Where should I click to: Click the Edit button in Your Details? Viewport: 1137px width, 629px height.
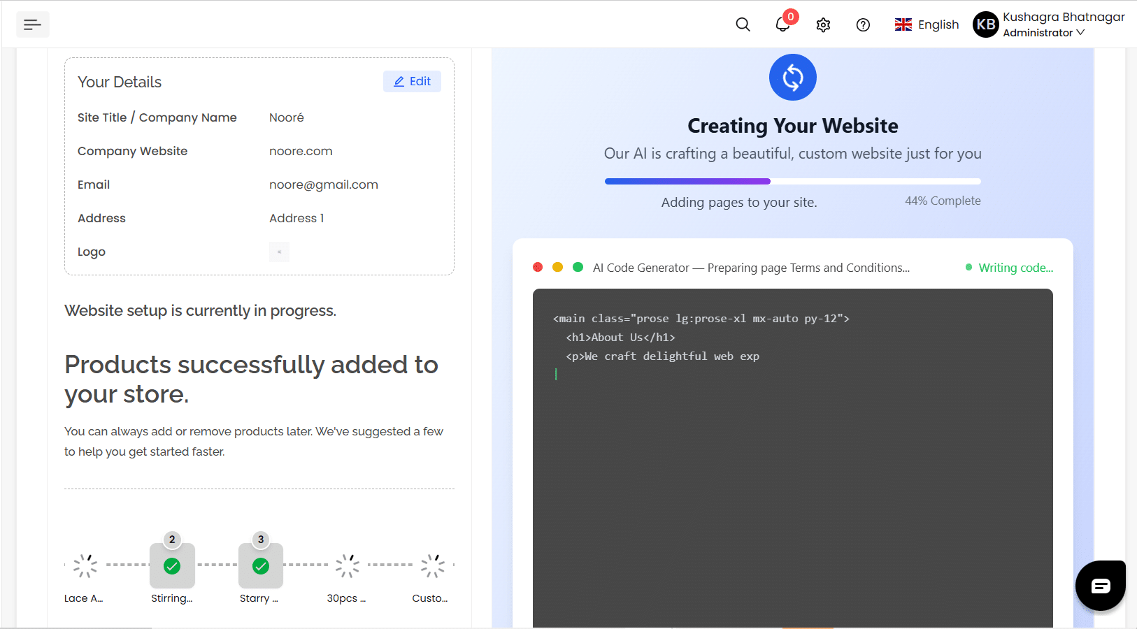point(412,81)
